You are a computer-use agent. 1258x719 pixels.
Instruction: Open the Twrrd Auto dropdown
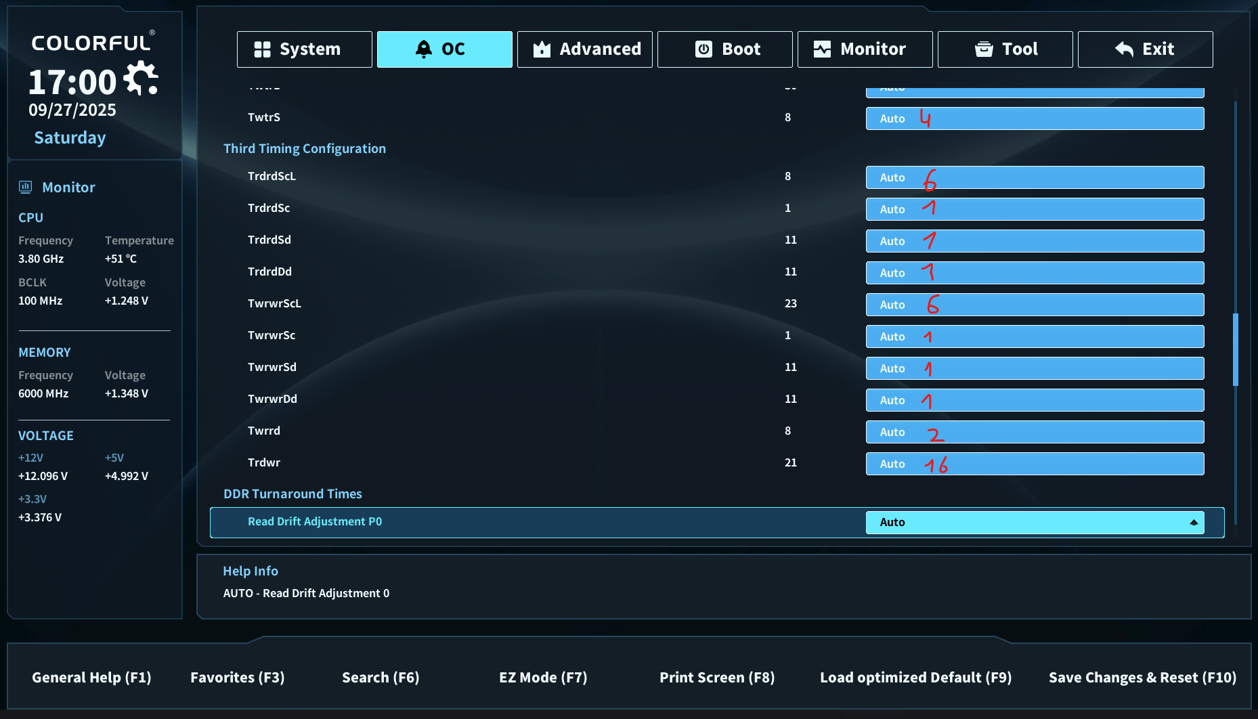(1035, 432)
